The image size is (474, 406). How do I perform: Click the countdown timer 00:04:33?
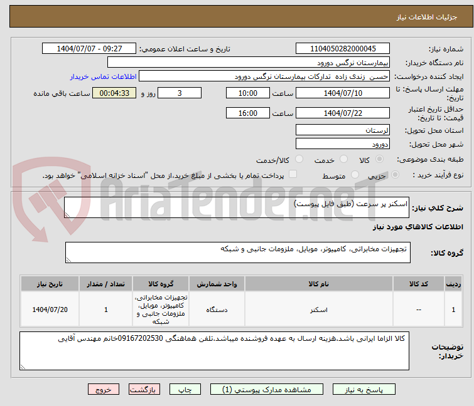pyautogui.click(x=114, y=93)
